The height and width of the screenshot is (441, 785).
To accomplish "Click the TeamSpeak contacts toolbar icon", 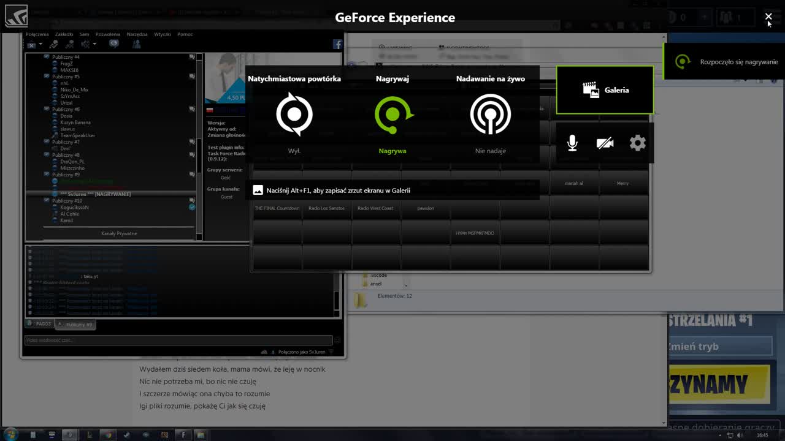I will [x=137, y=44].
